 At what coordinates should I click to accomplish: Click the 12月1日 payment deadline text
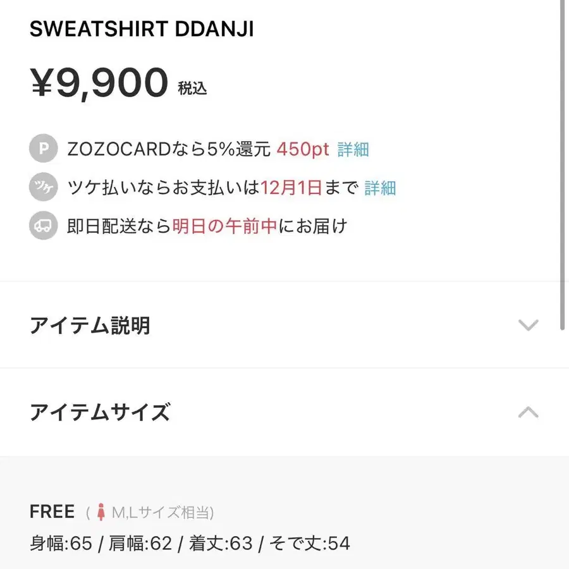click(292, 188)
